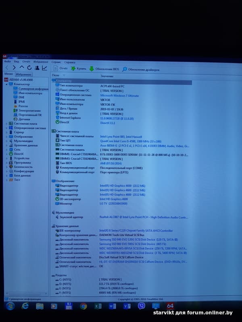This screenshot has height=322, width=242.
Task: Open Google Chrome from taskbar
Action: 83,306
